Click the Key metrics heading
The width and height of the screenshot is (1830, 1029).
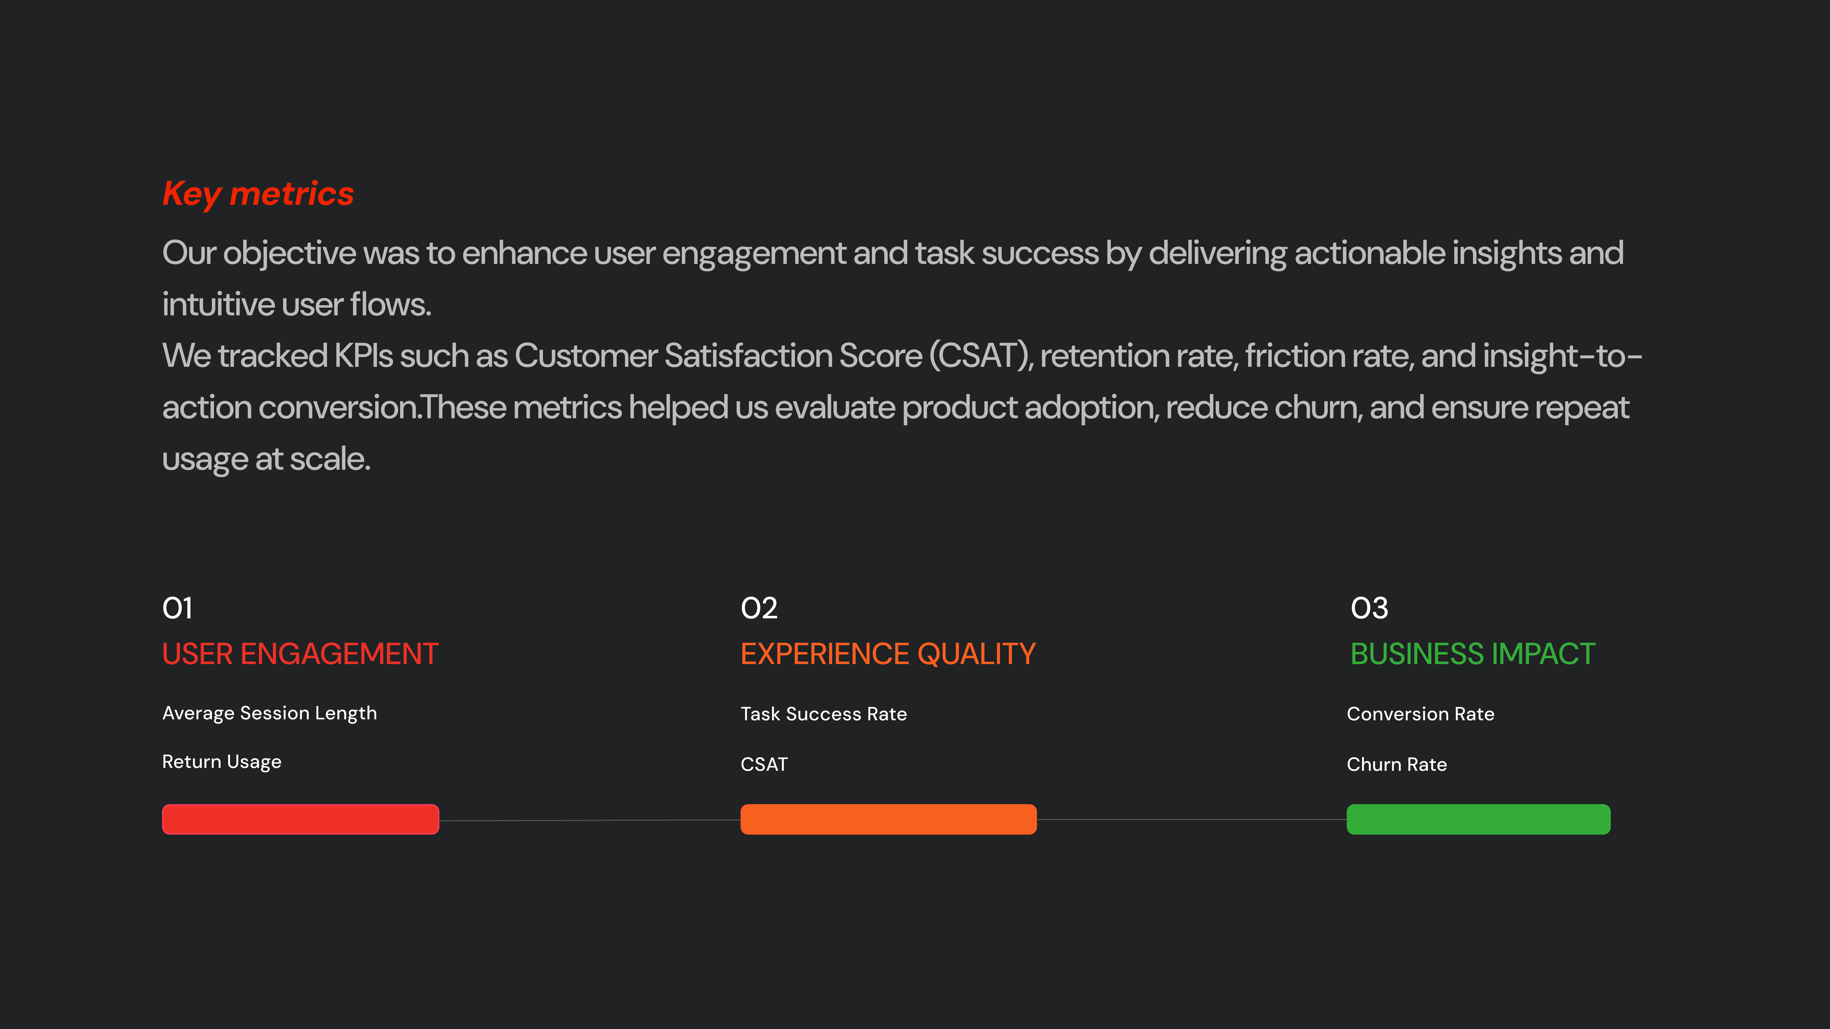[258, 194]
